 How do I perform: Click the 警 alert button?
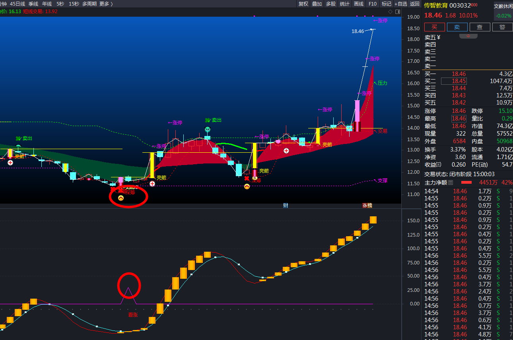pyautogui.click(x=503, y=27)
